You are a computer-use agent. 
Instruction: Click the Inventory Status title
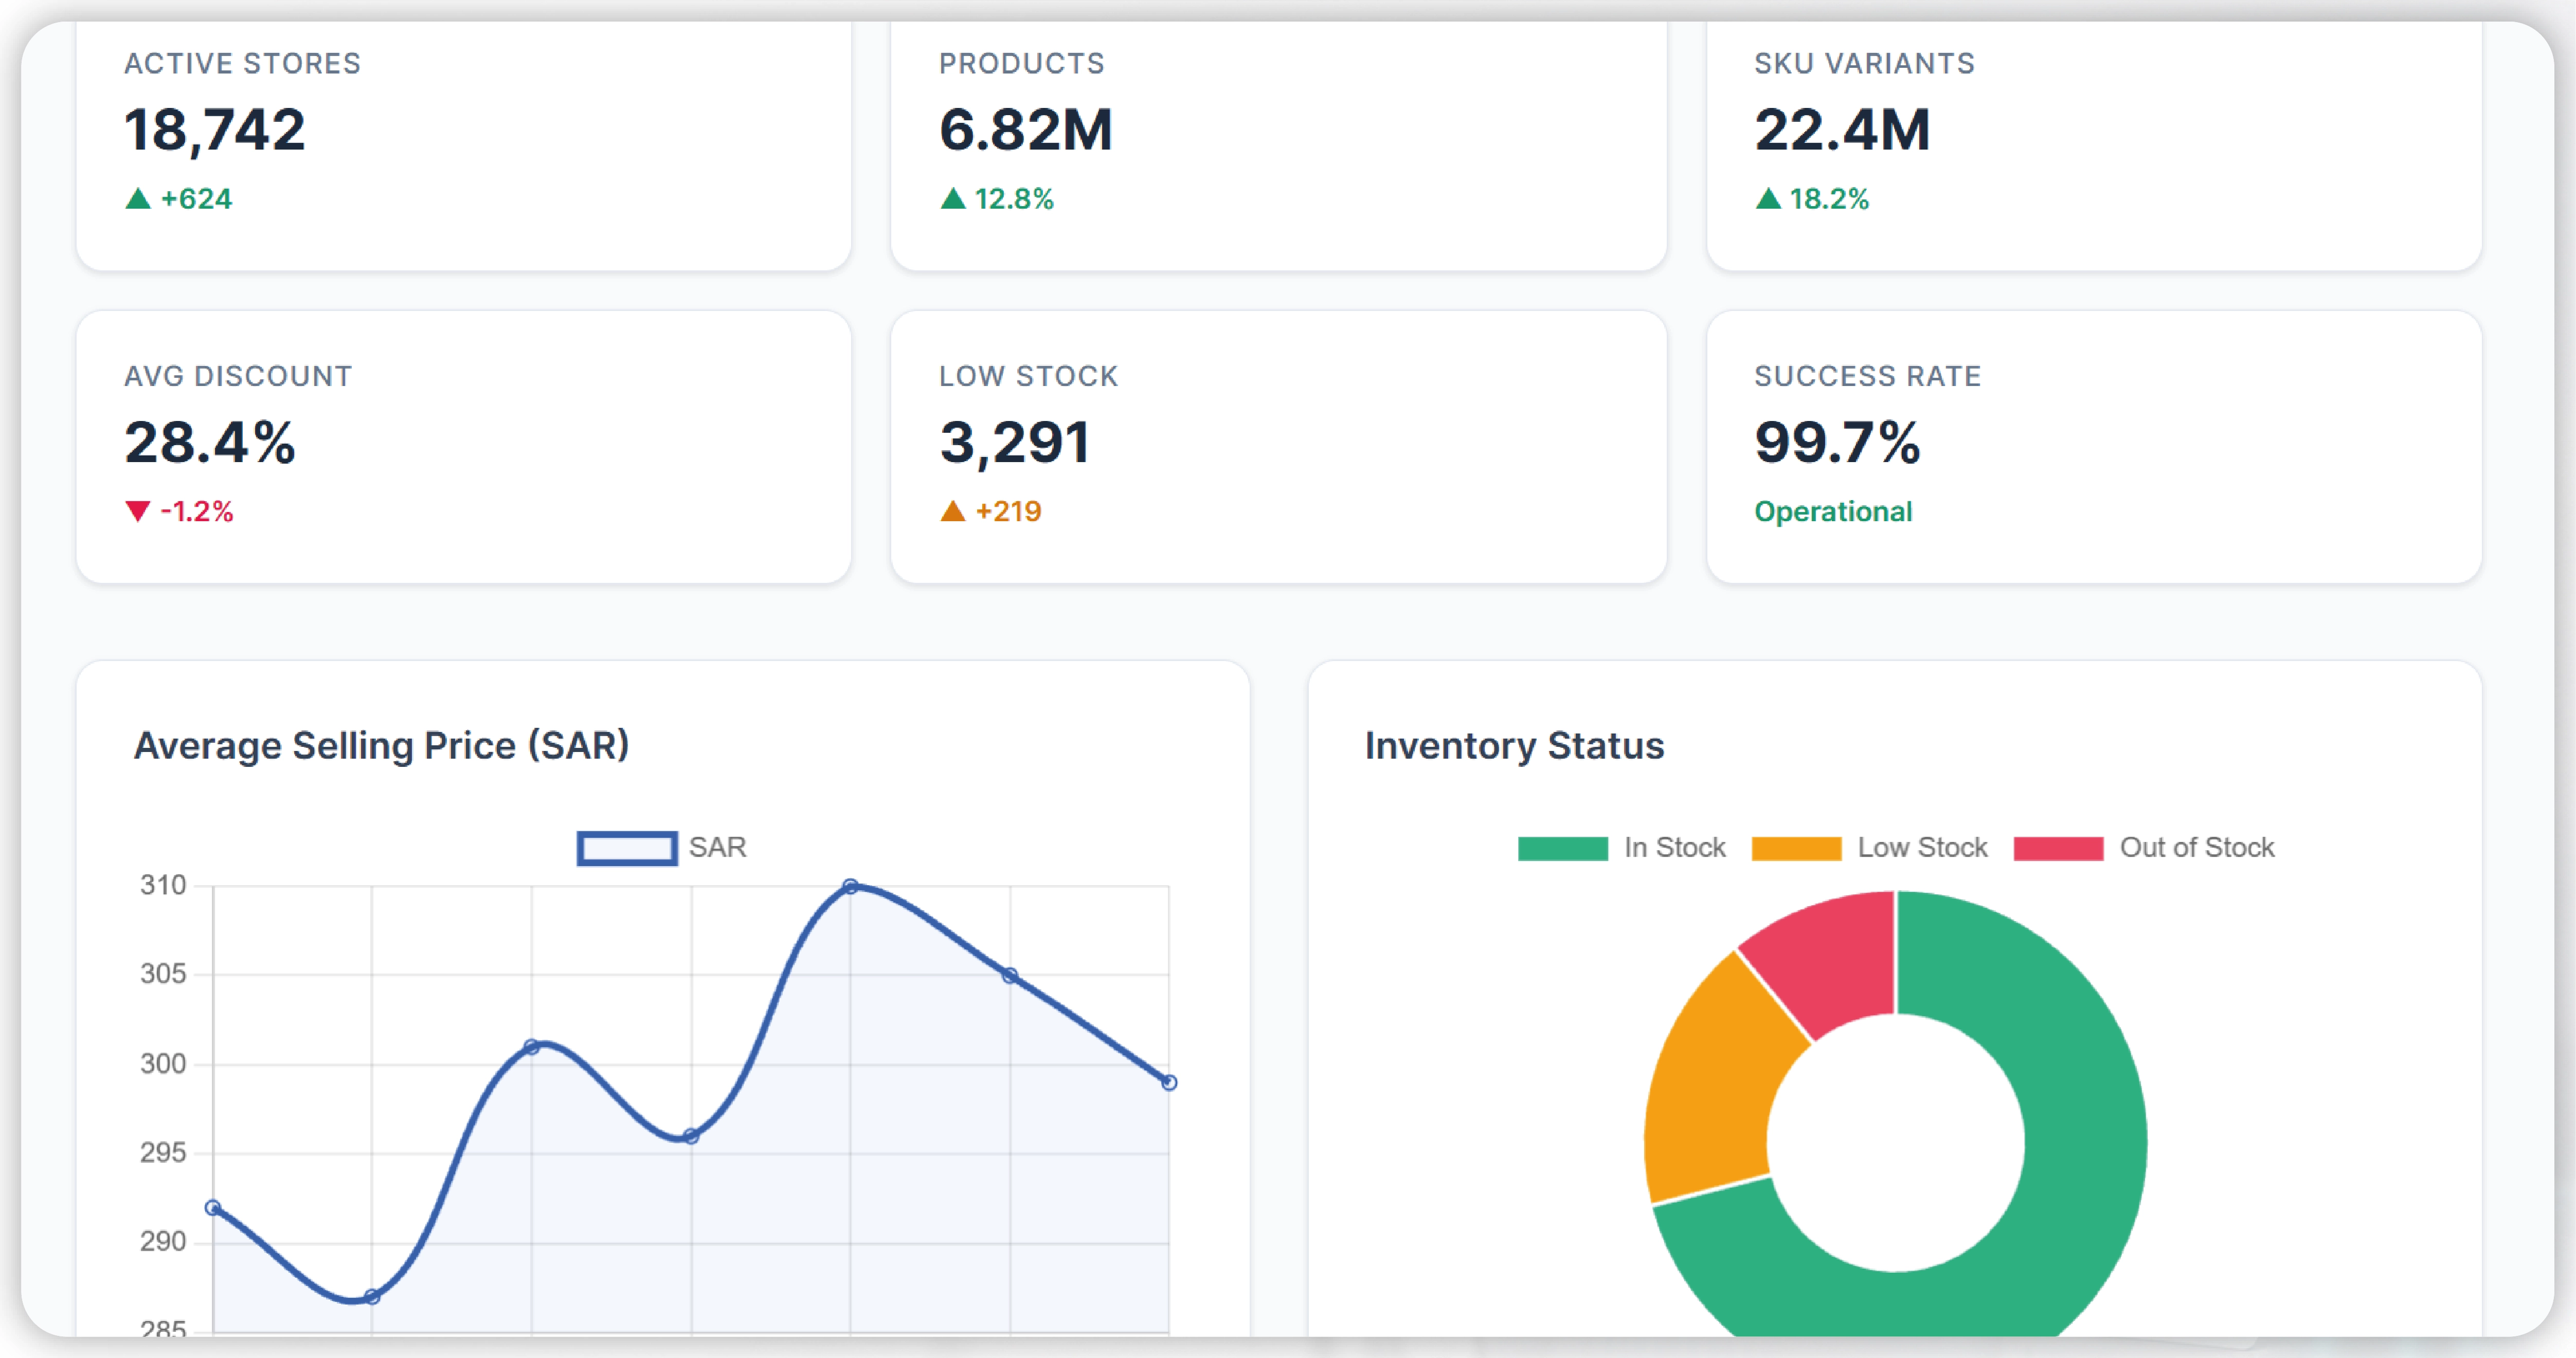1514,746
